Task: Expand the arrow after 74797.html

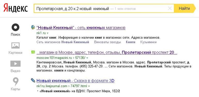Action: (x=89, y=86)
